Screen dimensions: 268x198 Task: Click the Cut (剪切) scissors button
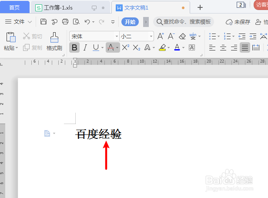pyautogui.click(x=33, y=36)
